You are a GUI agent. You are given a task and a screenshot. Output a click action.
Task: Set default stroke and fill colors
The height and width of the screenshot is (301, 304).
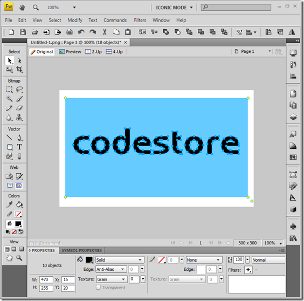point(8,232)
